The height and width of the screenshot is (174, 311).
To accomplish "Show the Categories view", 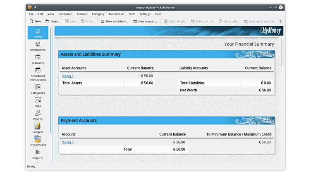I will (38, 89).
